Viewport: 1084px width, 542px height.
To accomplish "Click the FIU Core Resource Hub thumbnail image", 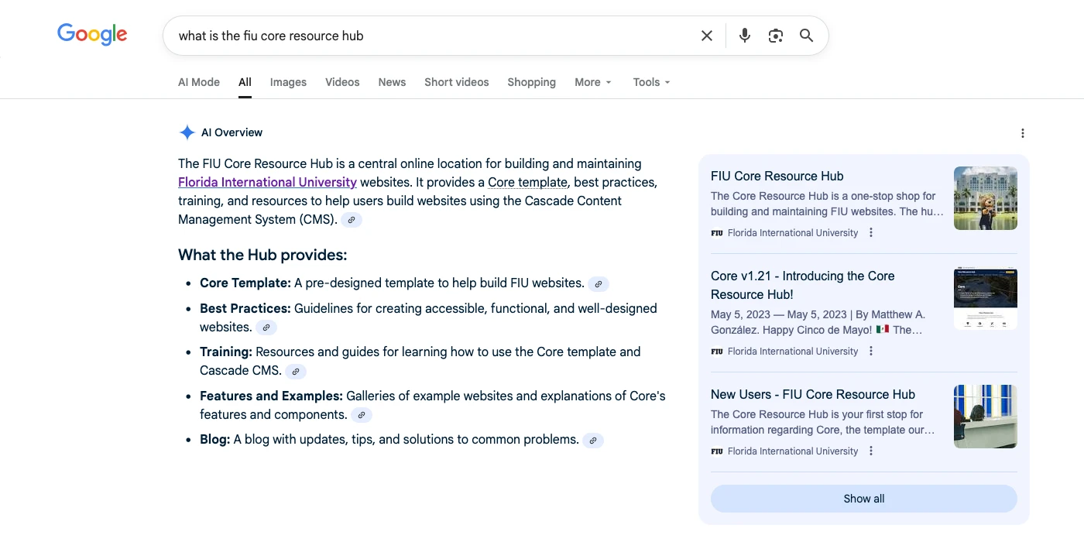I will pos(985,198).
